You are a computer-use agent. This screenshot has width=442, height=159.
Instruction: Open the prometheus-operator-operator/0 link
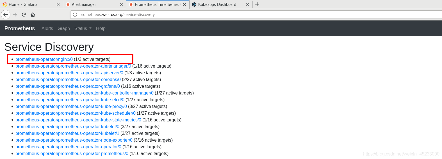tap(68, 147)
